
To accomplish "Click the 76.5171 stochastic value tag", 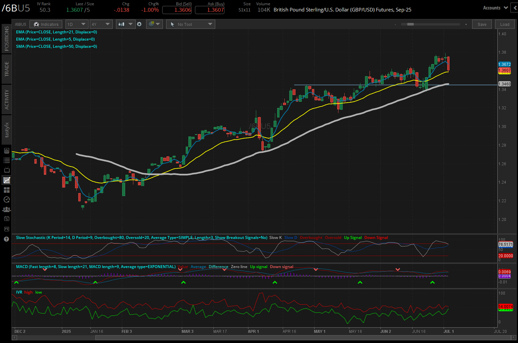I will click(x=506, y=244).
